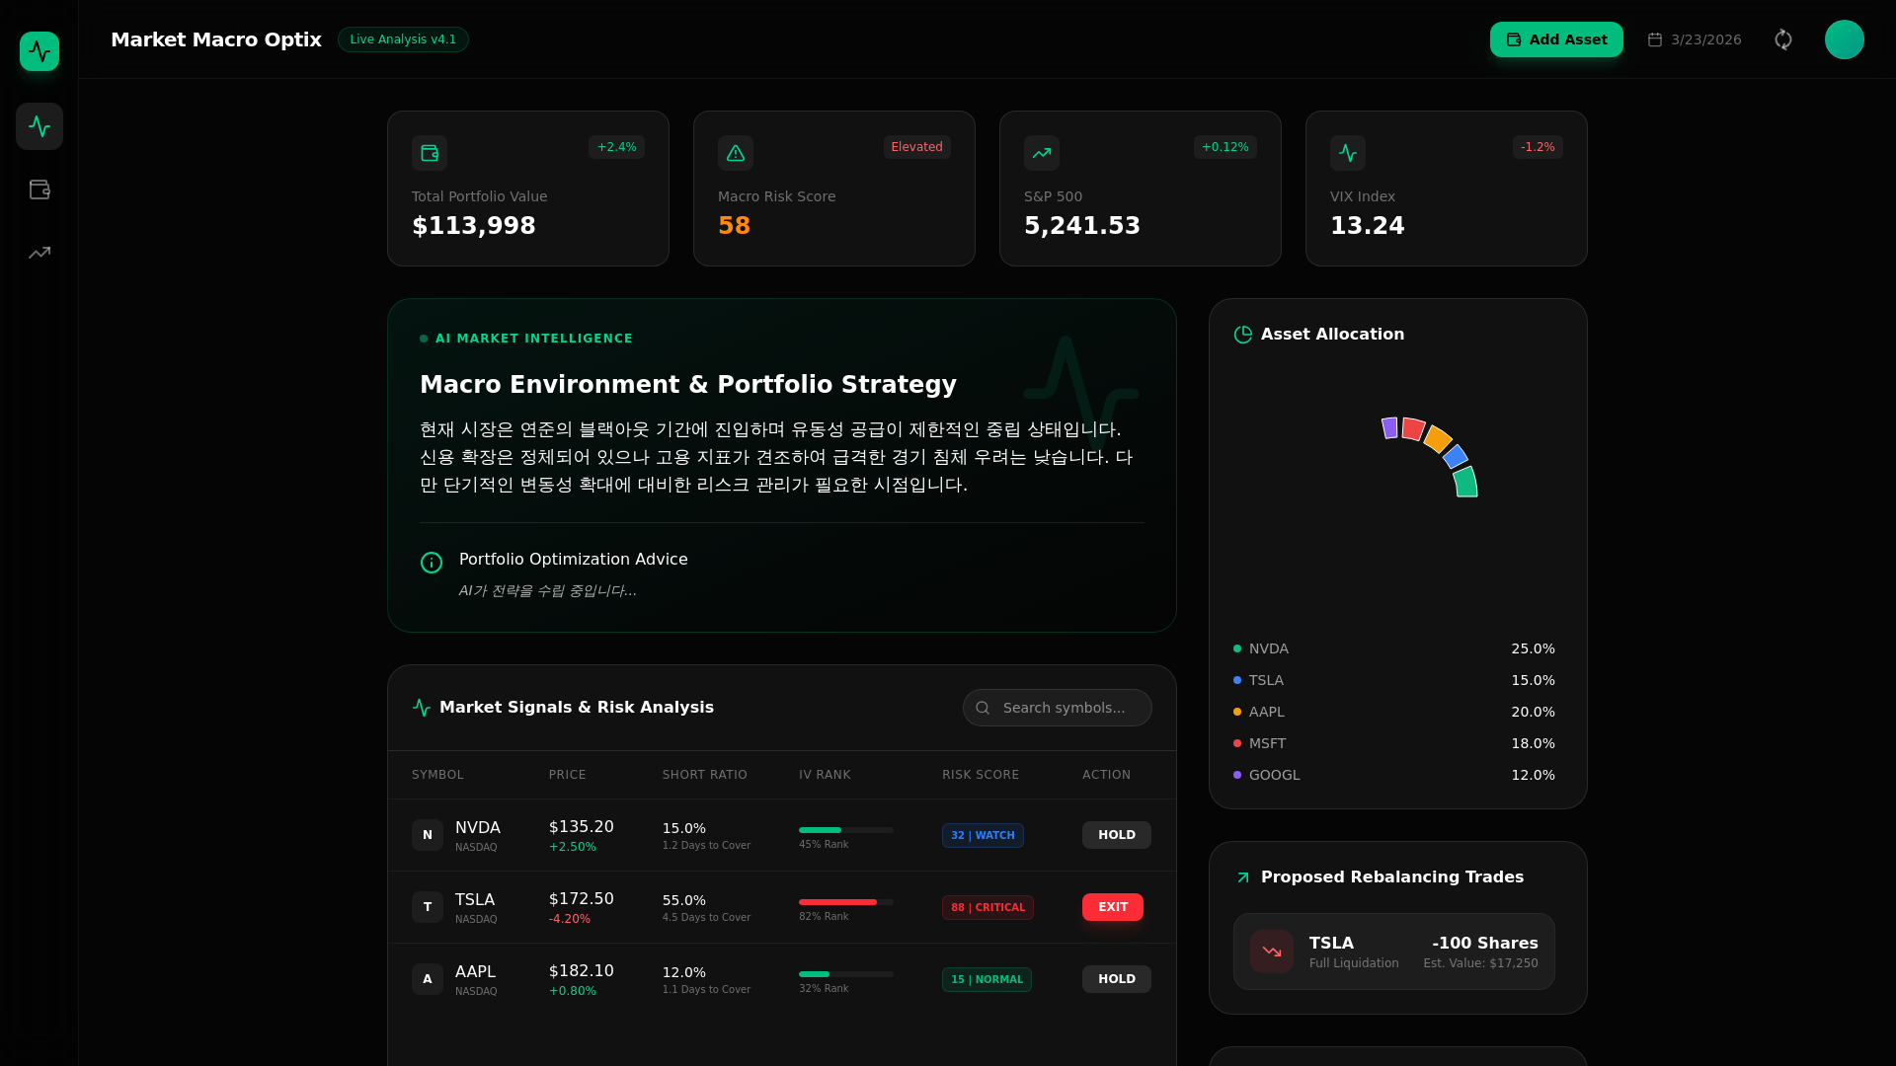Click the calendar icon beside the date
The width and height of the screenshot is (1896, 1066).
(1655, 39)
